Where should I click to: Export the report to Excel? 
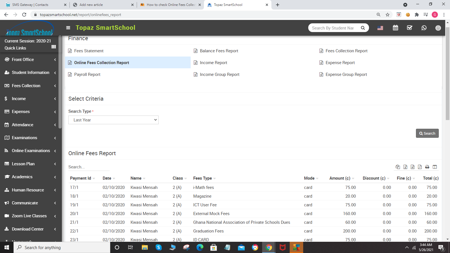tap(405, 167)
